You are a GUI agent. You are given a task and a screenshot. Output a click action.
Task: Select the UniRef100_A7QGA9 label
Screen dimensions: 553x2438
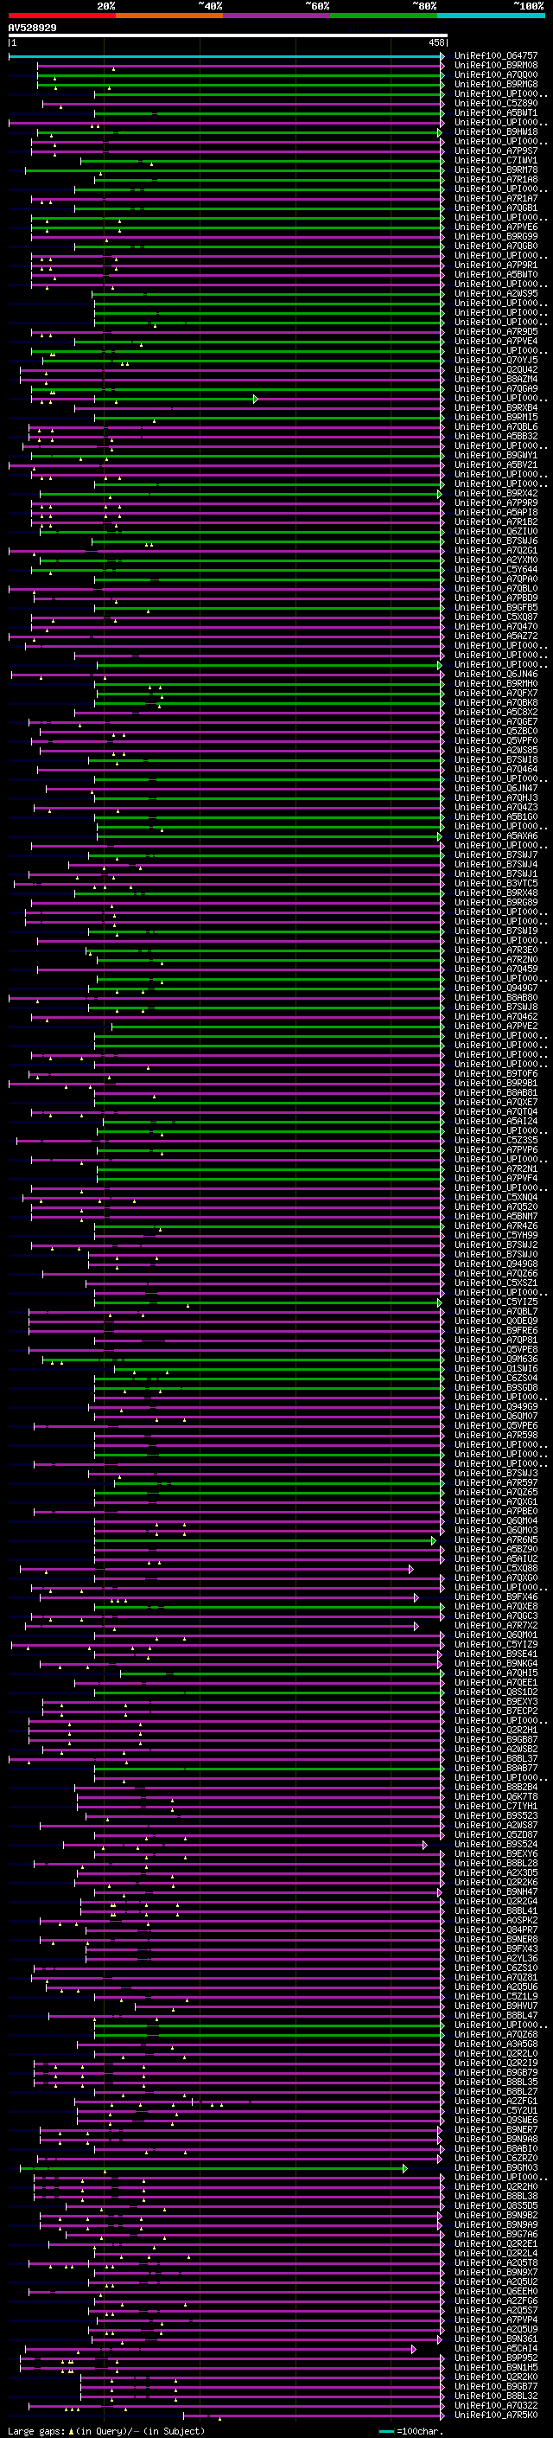pyautogui.click(x=495, y=388)
